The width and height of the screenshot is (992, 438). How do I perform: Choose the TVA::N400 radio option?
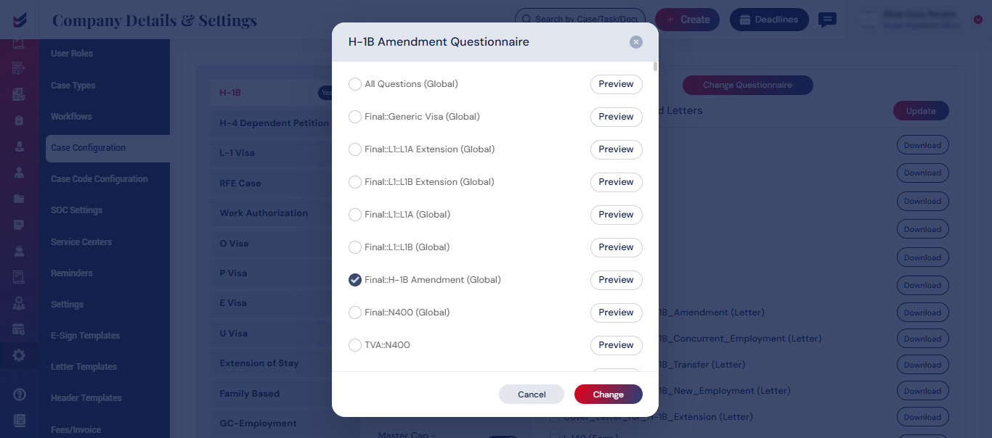coord(355,345)
